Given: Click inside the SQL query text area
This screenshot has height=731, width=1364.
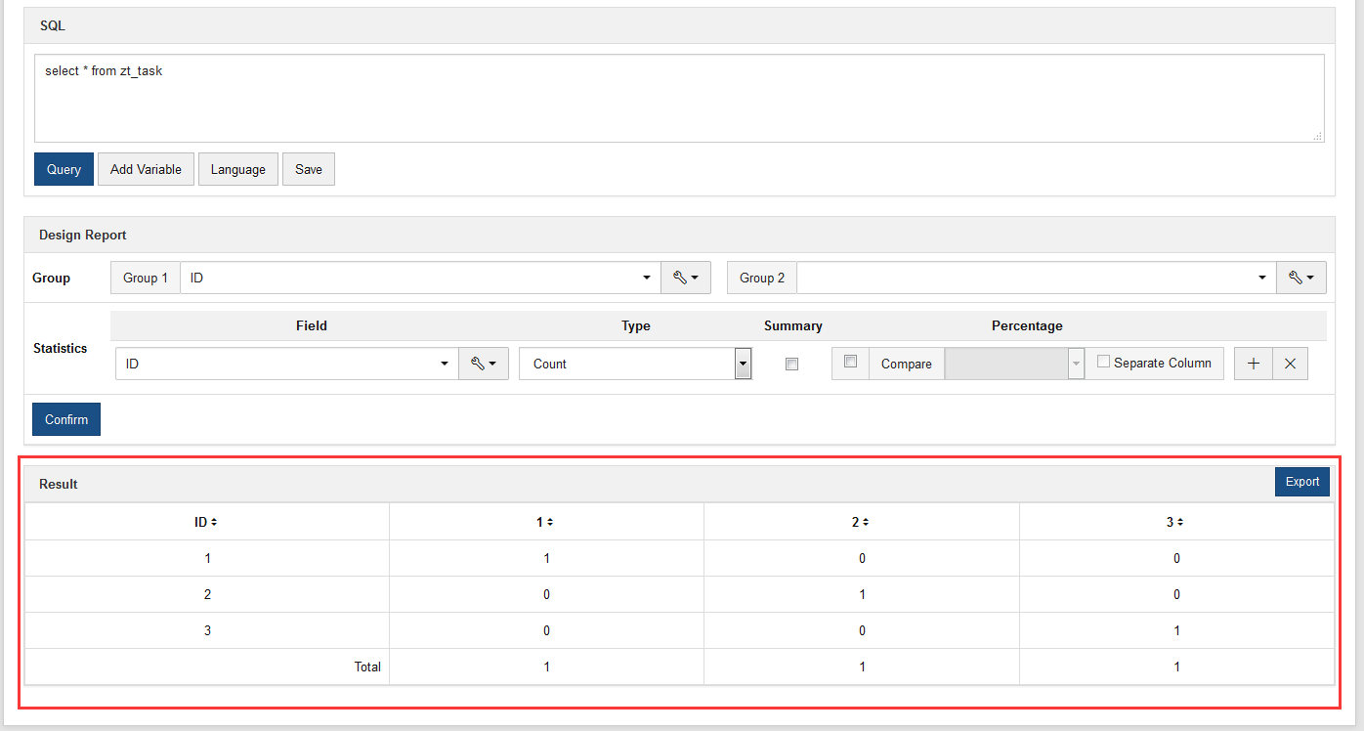Looking at the screenshot, I should pyautogui.click(x=678, y=98).
